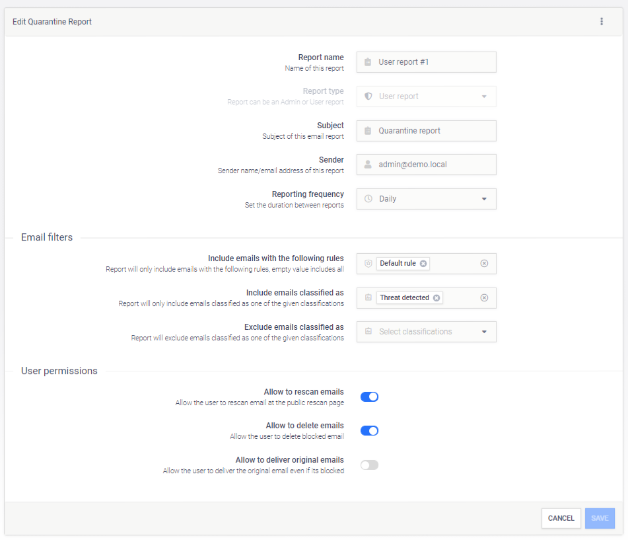Clear all rules in the include rules field

click(484, 264)
